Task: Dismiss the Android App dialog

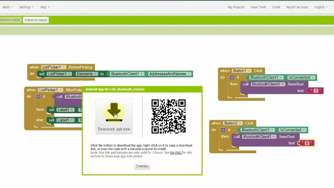Action: click(x=142, y=166)
